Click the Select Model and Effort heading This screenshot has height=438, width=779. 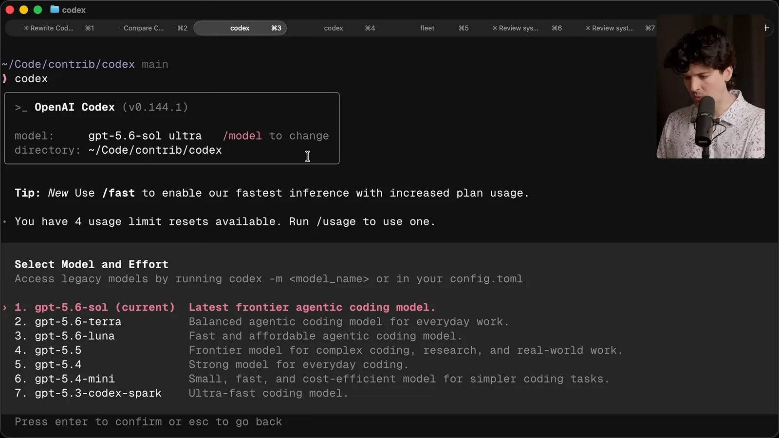(92, 264)
